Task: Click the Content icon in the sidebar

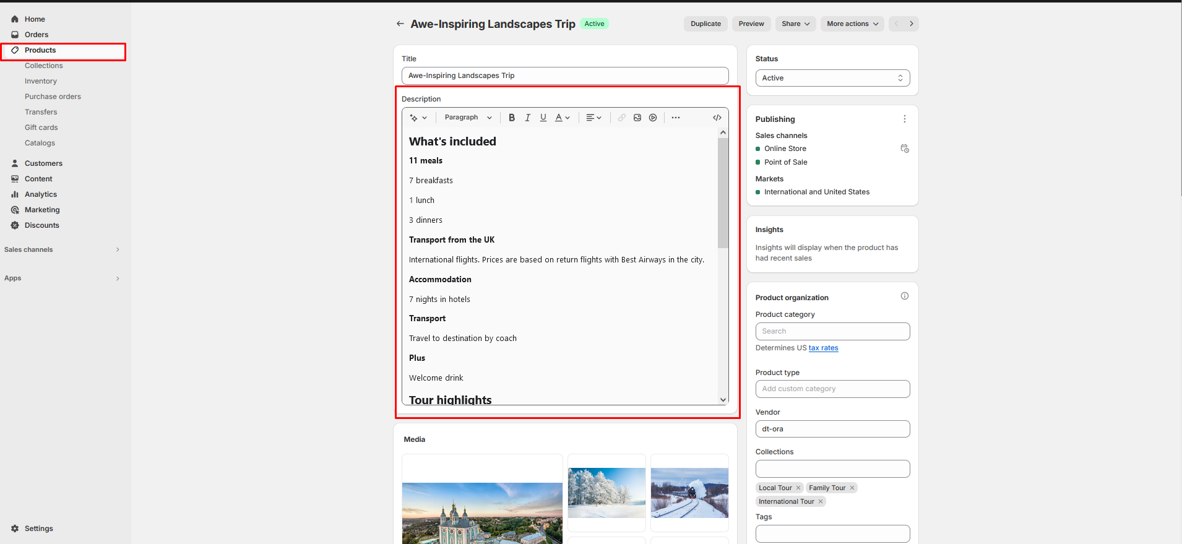Action: click(15, 179)
